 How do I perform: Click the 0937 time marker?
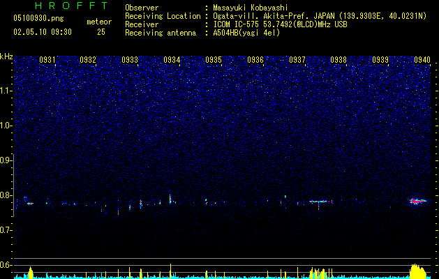point(297,59)
